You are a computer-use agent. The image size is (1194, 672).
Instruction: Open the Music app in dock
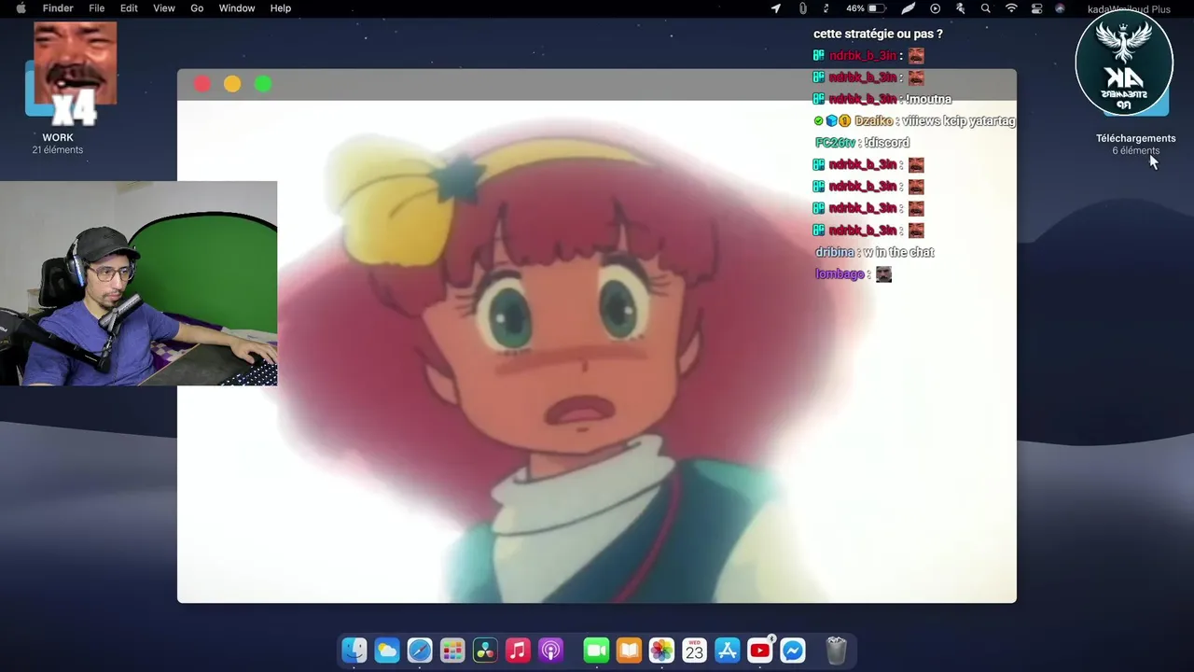518,651
